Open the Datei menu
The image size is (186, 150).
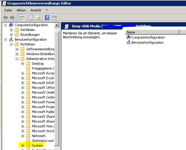[x=8, y=10]
